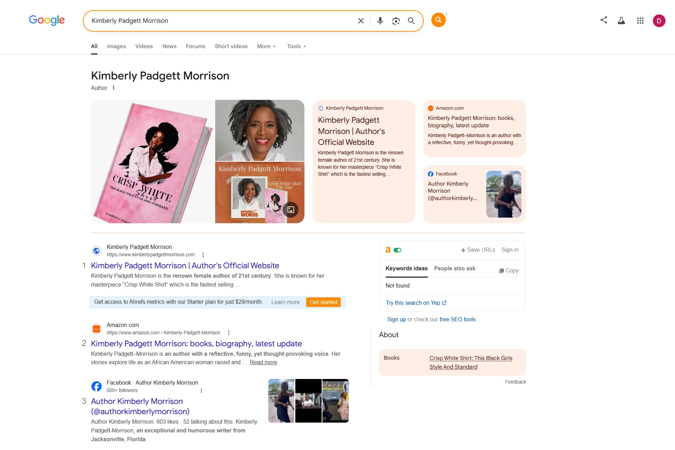Click the Ahrefs logo in sidebar panel

(x=388, y=250)
